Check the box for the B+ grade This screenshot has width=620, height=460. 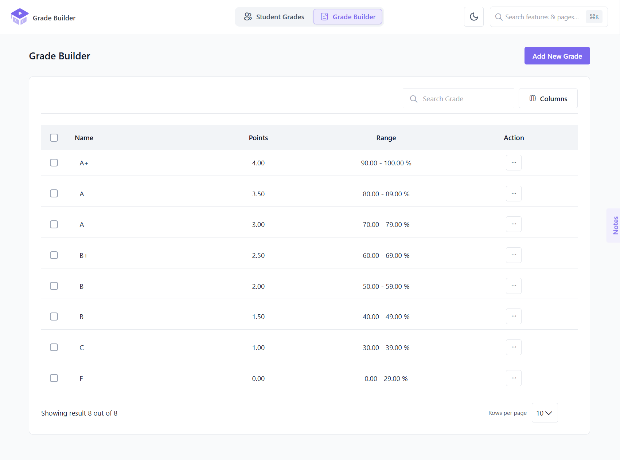pos(54,255)
